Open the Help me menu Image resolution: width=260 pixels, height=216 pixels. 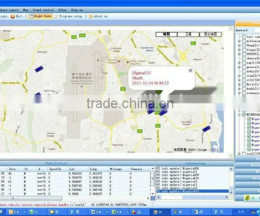(77, 10)
